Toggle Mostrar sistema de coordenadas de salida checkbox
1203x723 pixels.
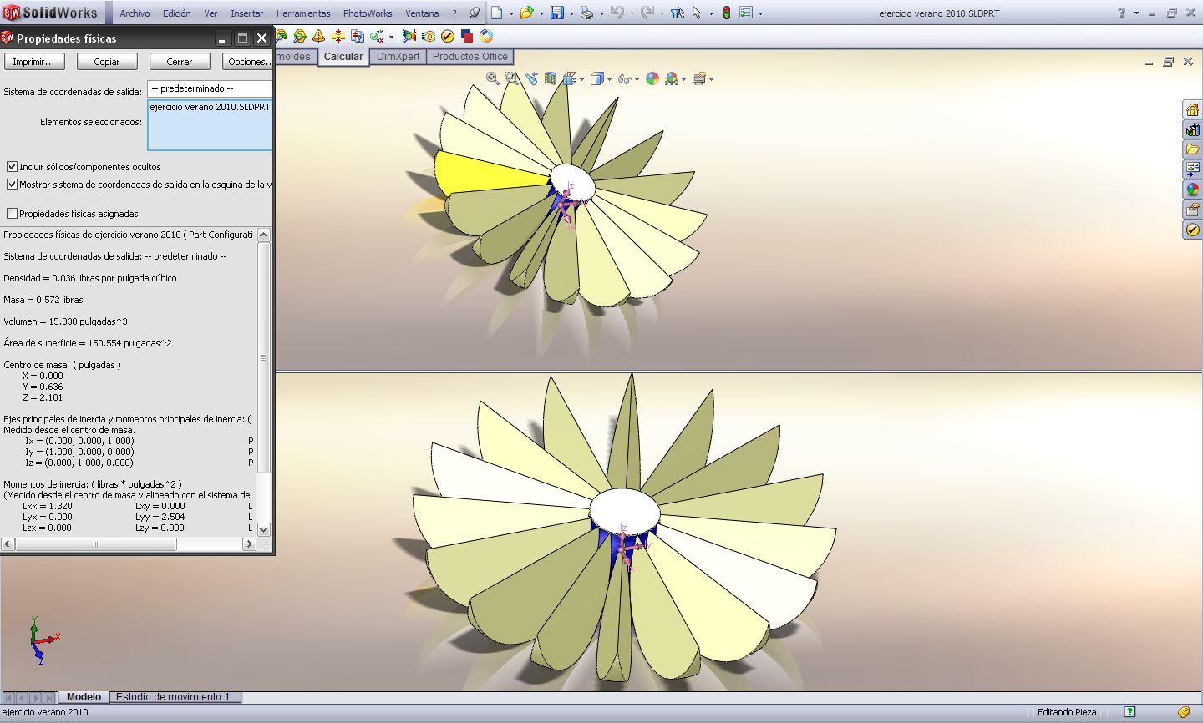point(12,185)
